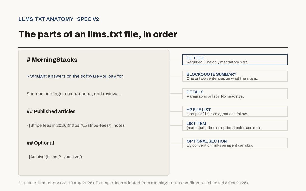Click 'Required. The only mandatory part.' text

click(x=217, y=62)
